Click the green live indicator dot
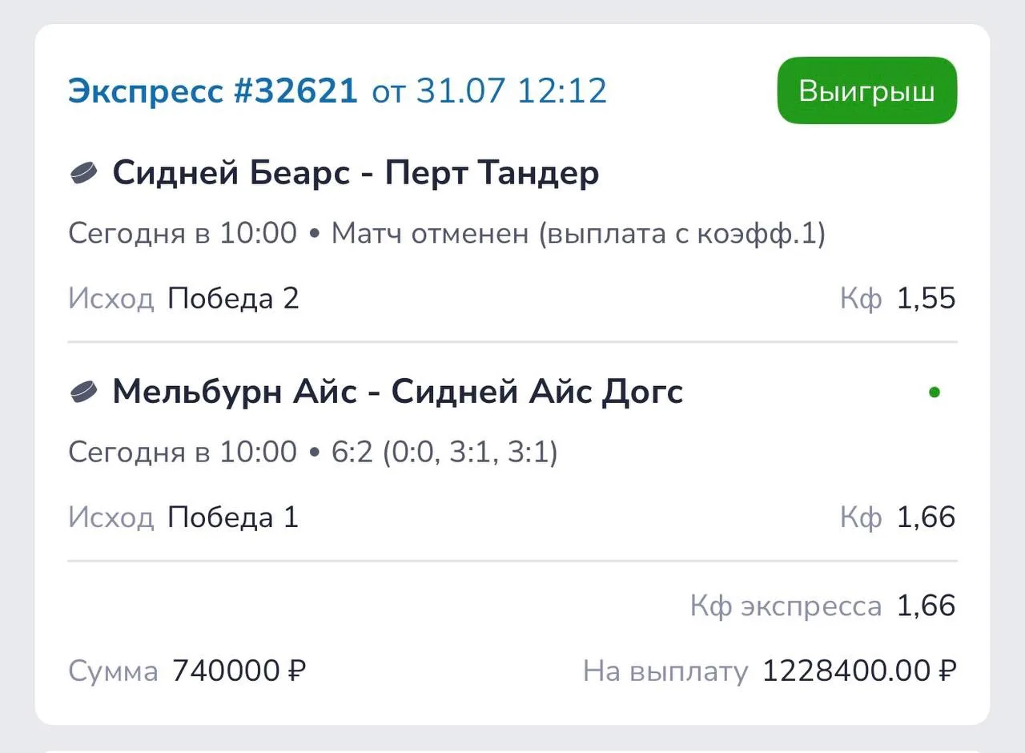Viewport: 1025px width, 753px height. [934, 393]
